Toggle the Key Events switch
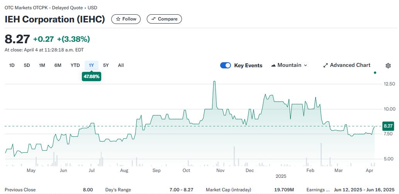399x194 pixels. tap(226, 65)
